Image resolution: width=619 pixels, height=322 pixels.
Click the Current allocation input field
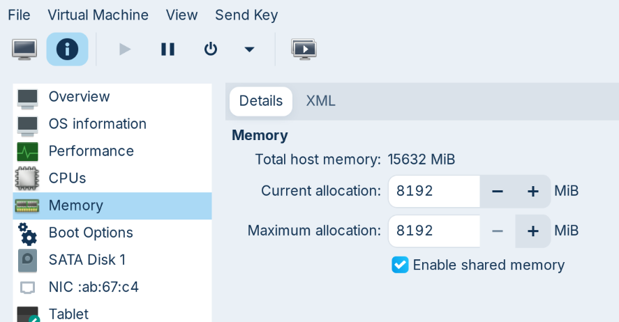point(433,192)
